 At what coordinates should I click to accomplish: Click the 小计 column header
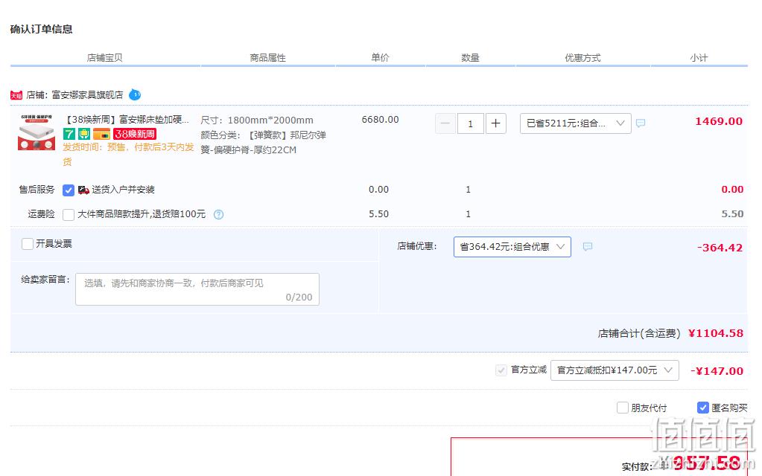coord(699,58)
